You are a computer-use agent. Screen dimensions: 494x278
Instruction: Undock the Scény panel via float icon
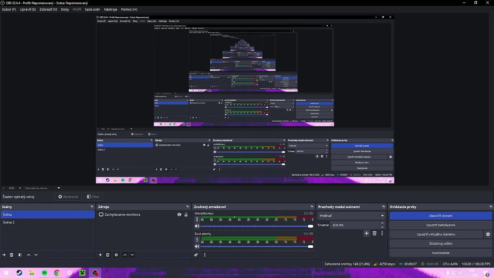(92, 207)
